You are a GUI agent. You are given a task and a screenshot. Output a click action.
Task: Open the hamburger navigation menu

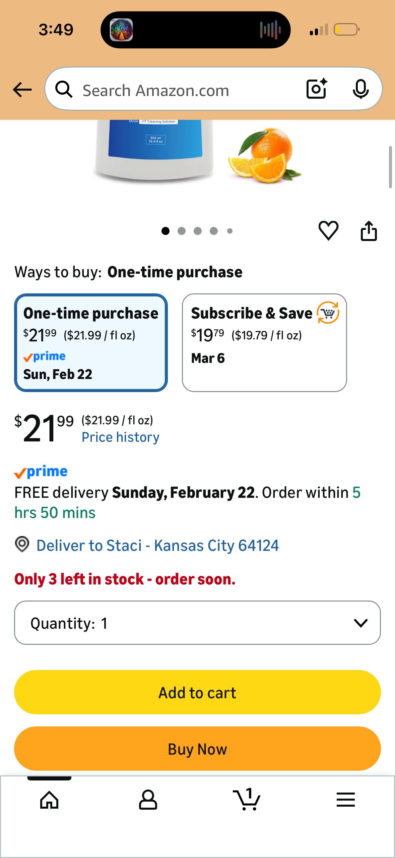click(346, 800)
